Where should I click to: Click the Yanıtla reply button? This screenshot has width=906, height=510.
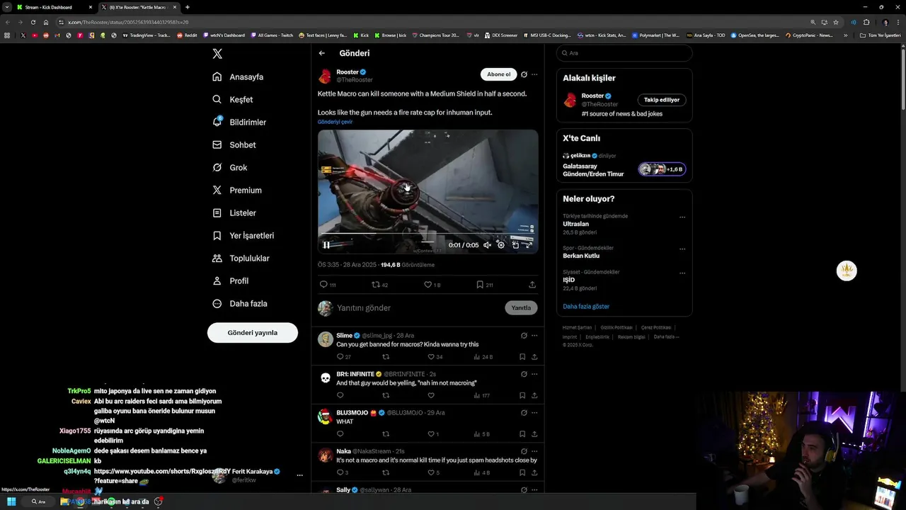click(x=521, y=308)
